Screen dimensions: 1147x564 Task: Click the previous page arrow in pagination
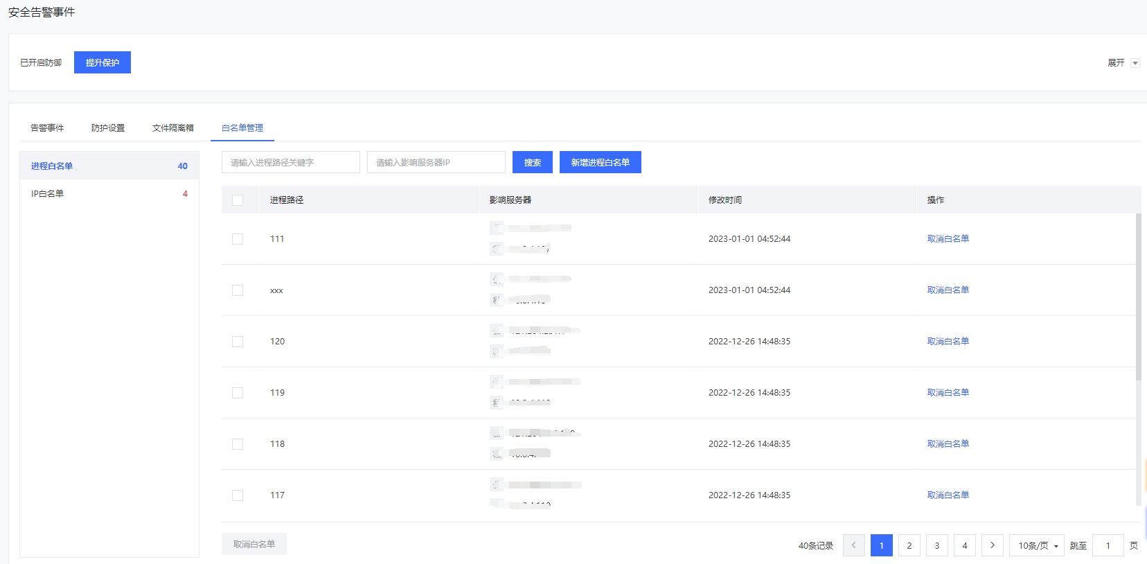[x=853, y=545]
